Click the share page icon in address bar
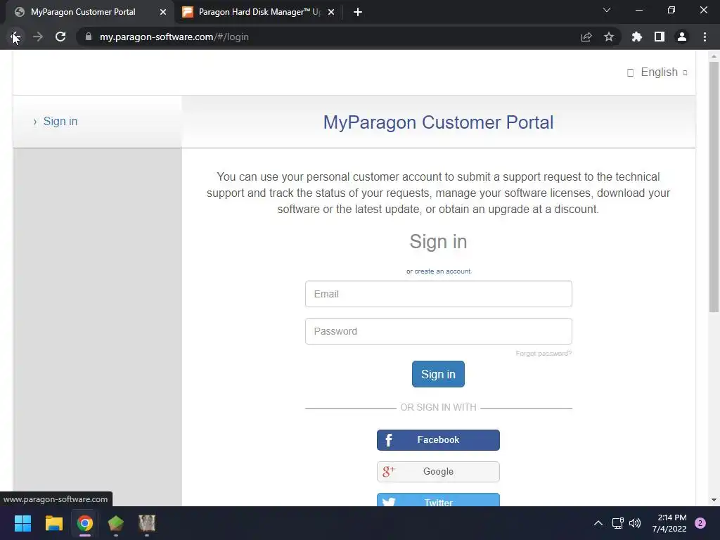 (586, 37)
